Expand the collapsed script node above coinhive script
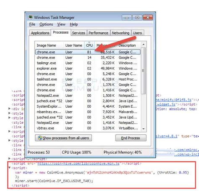Image resolution: width=199 pixels, height=191 pixels. (9, 159)
